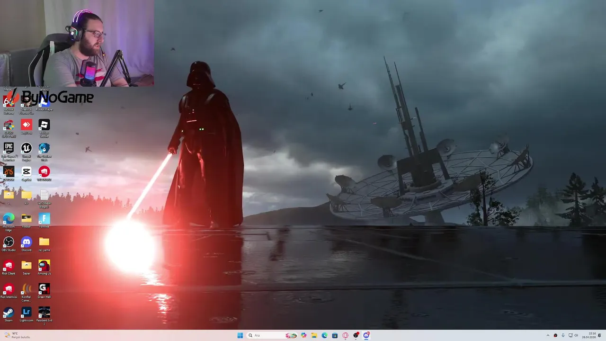
Task: Open the Yeni Metin Belgesi text file
Action: (x=44, y=198)
